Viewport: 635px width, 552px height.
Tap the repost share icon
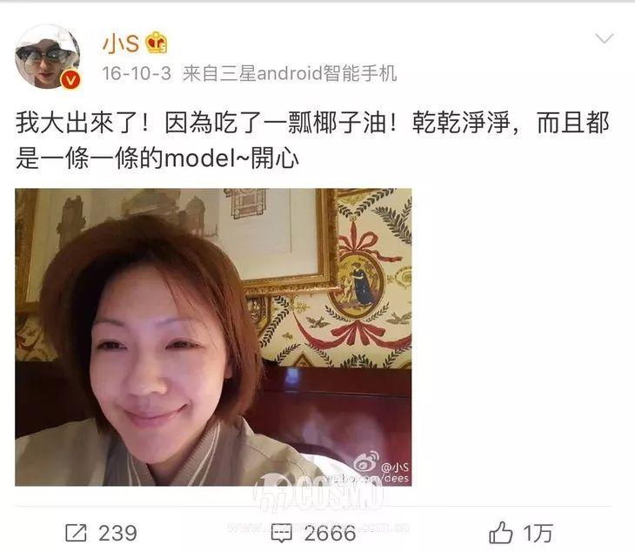77,533
